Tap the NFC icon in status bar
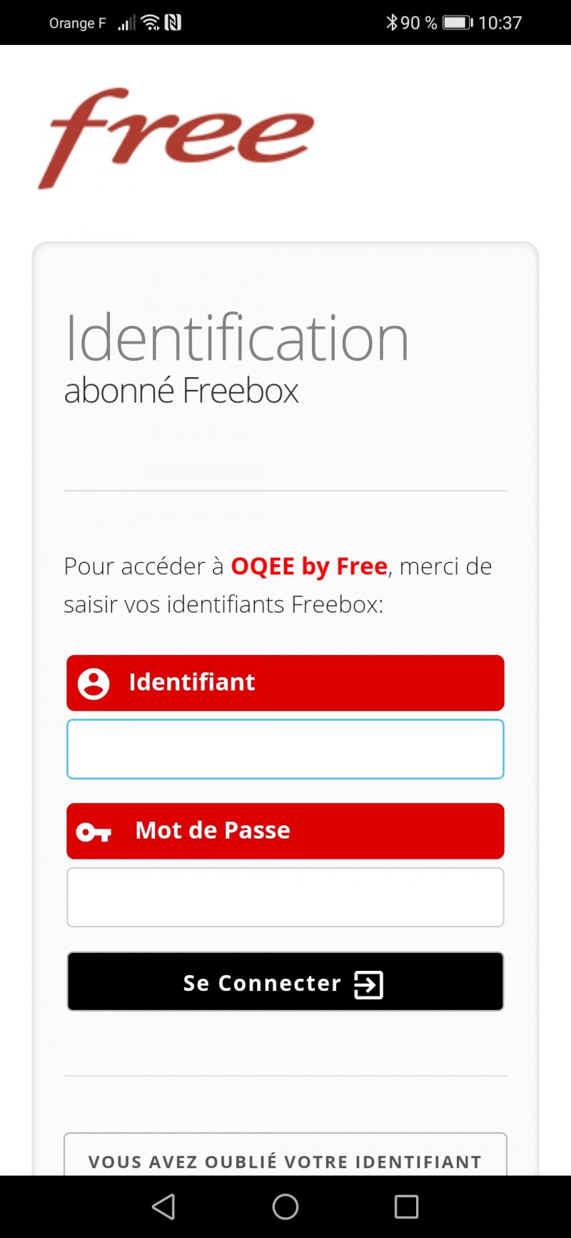The image size is (571, 1238). click(173, 23)
